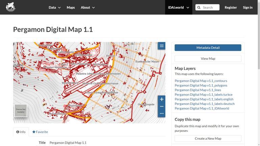The height and width of the screenshot is (146, 260).
Task: Open Pergamon Digital Map v1.1_contours layer link
Action: pos(201,81)
